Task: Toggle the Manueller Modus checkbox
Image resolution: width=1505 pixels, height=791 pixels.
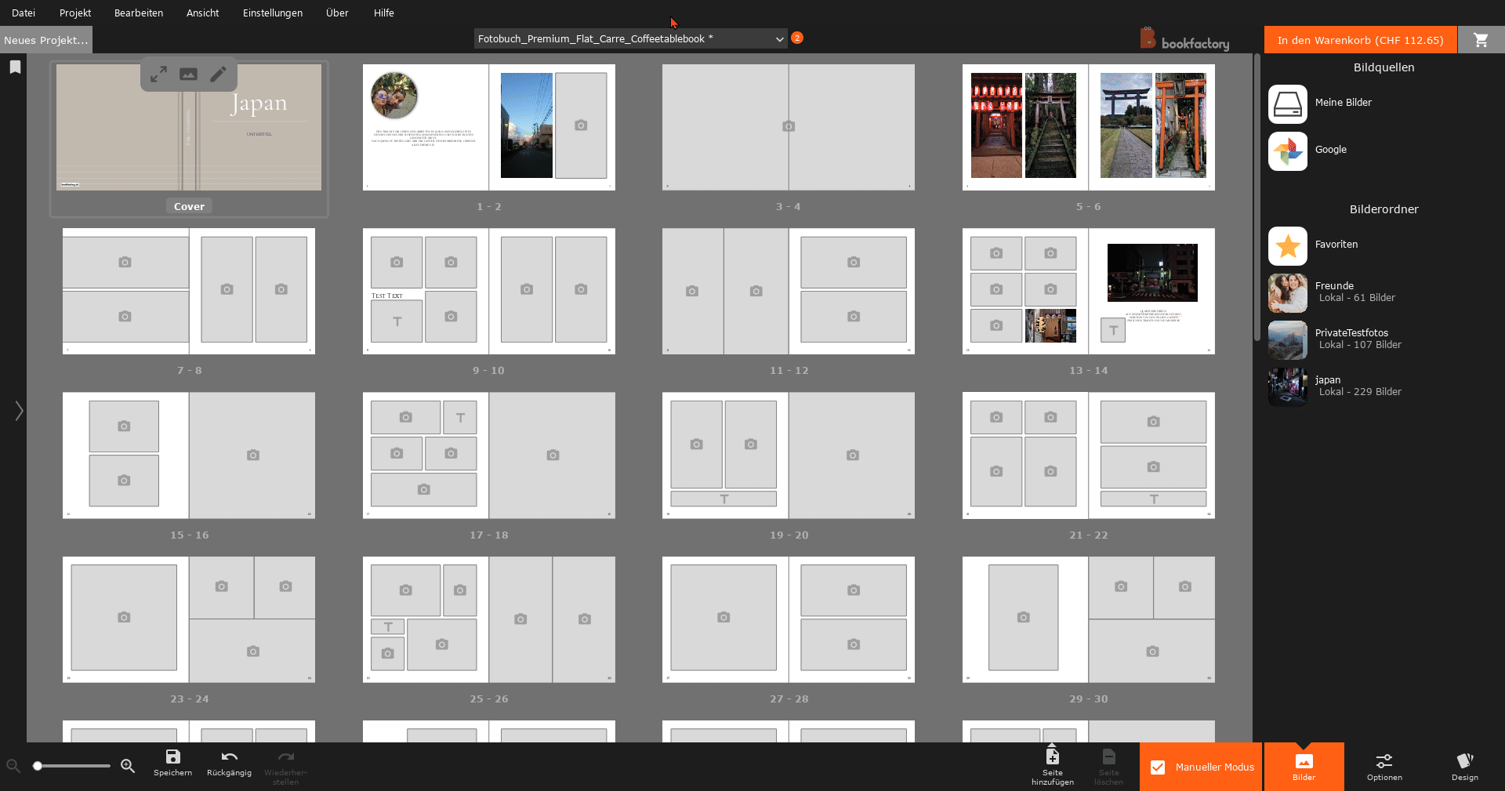Action: pos(1158,767)
